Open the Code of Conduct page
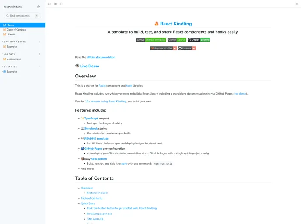The height and width of the screenshot is (224, 301). click(16, 30)
